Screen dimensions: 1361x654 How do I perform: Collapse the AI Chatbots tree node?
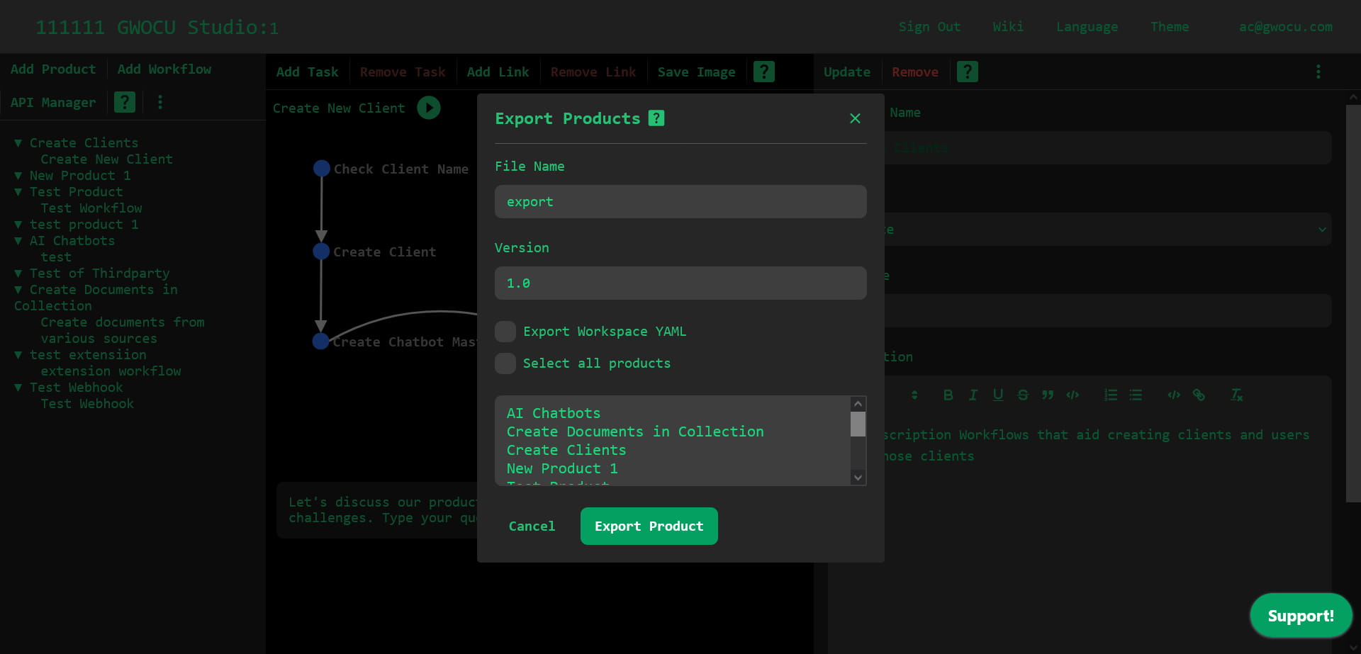click(18, 241)
